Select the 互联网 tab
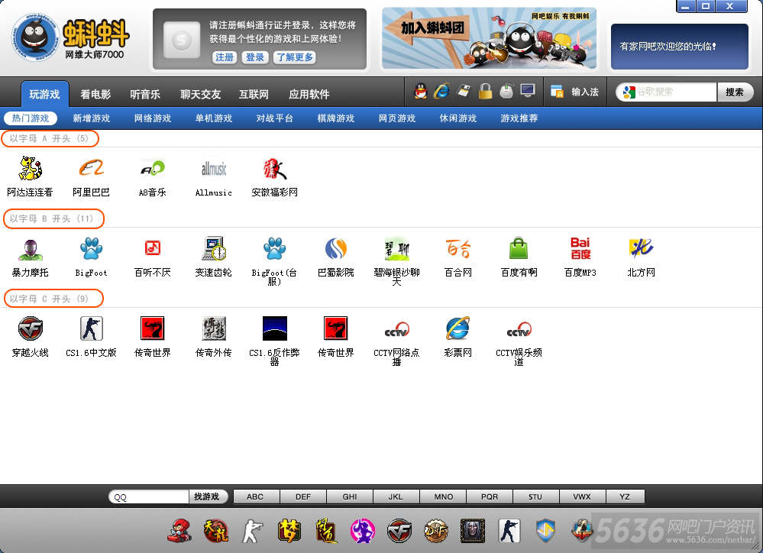Viewport: 763px width, 553px height. [x=254, y=94]
